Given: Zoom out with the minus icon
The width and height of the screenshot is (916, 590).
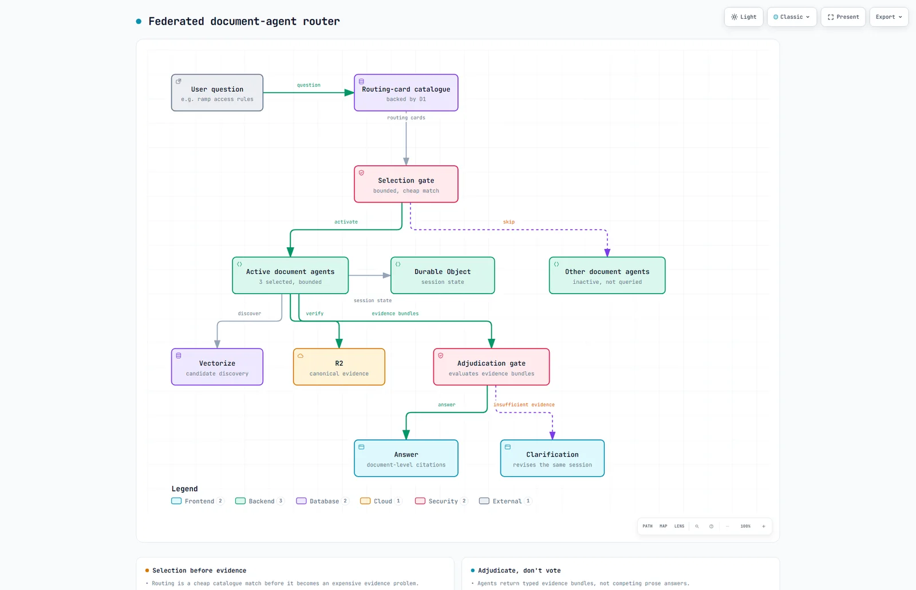Looking at the screenshot, I should point(727,526).
